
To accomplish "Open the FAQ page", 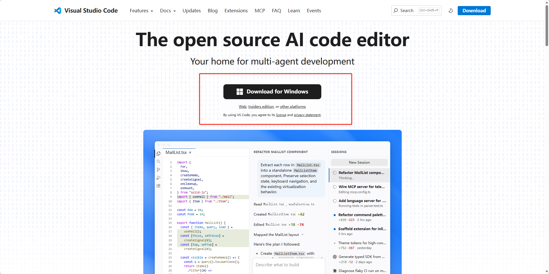I will click(277, 11).
